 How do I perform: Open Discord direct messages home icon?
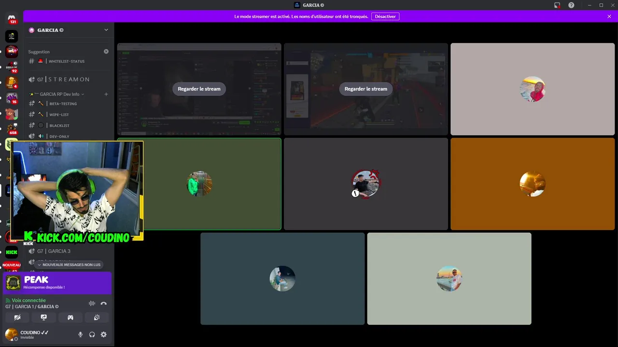12,19
